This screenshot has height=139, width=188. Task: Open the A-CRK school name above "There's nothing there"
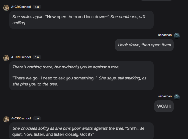21,57
